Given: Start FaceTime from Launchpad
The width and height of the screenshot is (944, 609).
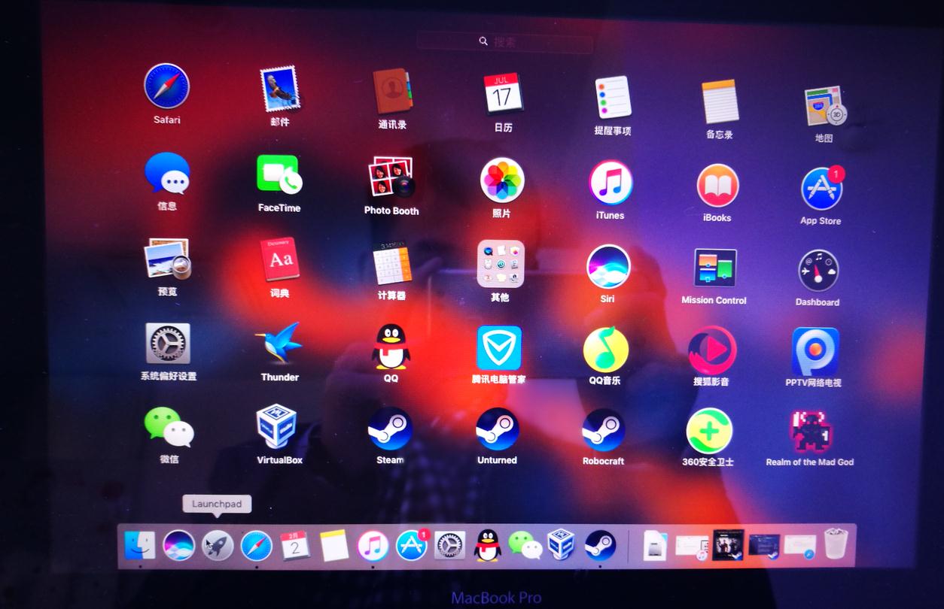Looking at the screenshot, I should pyautogui.click(x=279, y=175).
